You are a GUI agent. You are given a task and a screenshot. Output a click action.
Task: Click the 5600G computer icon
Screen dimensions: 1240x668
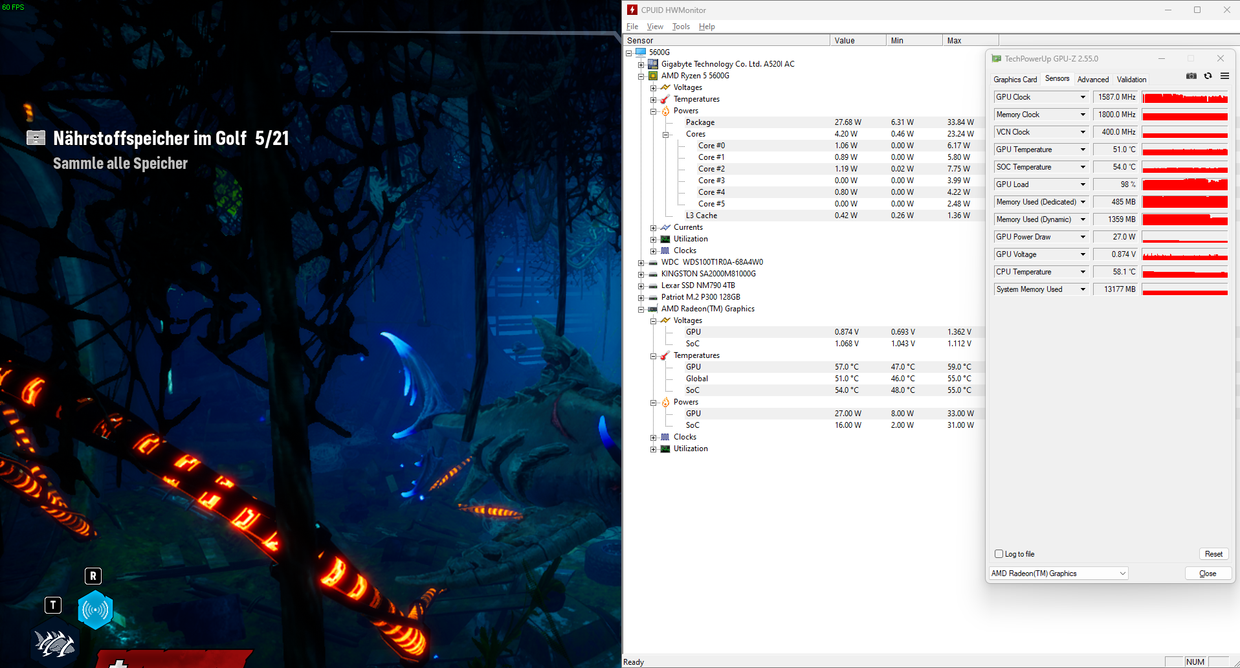click(x=641, y=52)
